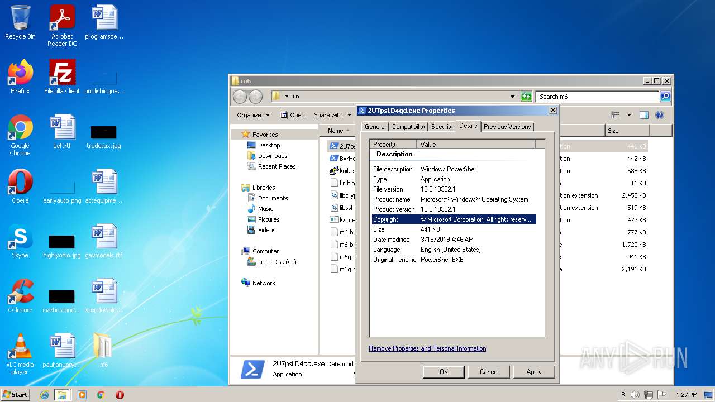Viewport: 715px width, 402px height.
Task: Expand the address bar history dropdown
Action: tap(512, 97)
